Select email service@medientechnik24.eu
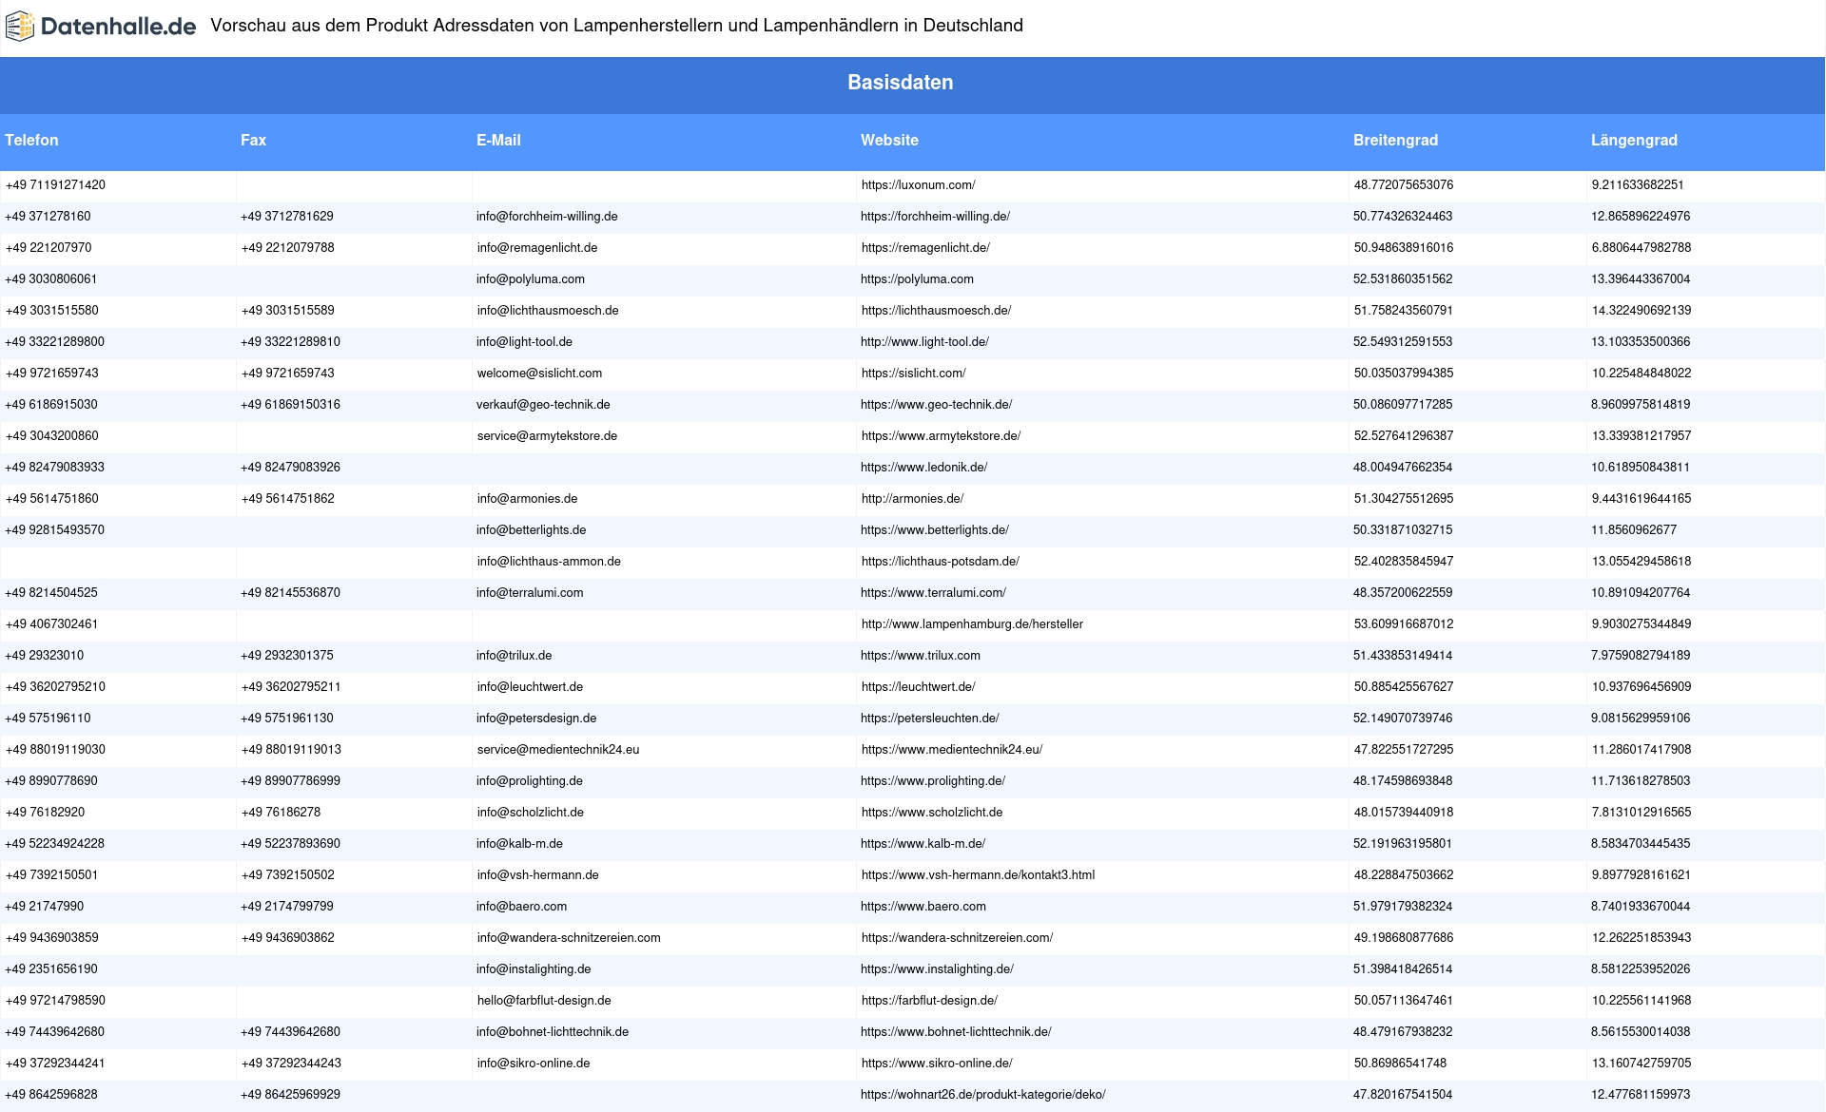This screenshot has width=1826, height=1112. click(x=558, y=750)
